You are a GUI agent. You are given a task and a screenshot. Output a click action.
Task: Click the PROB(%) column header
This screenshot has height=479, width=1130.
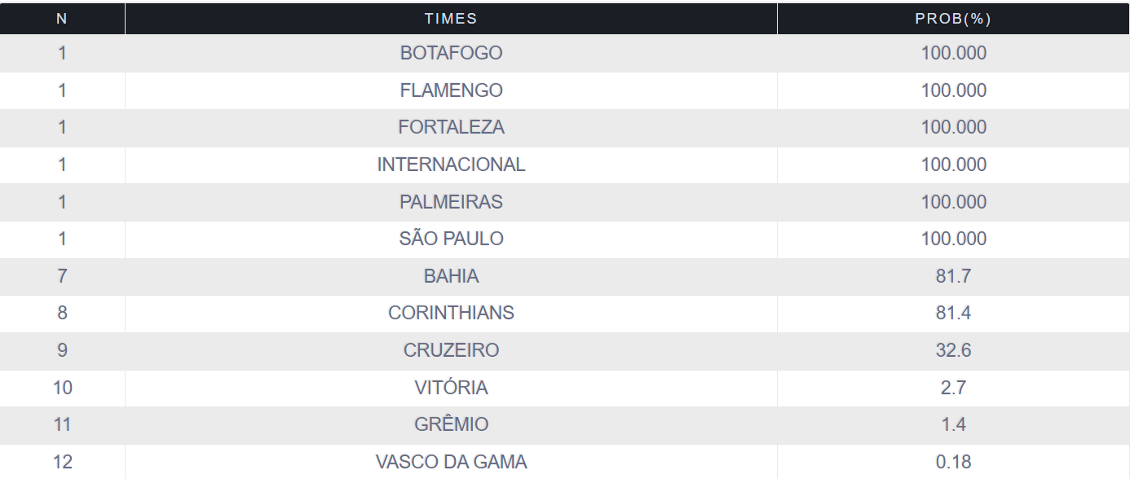953,19
